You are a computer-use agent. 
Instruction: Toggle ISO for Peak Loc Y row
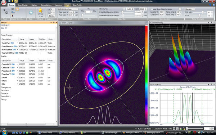pos(13,74)
